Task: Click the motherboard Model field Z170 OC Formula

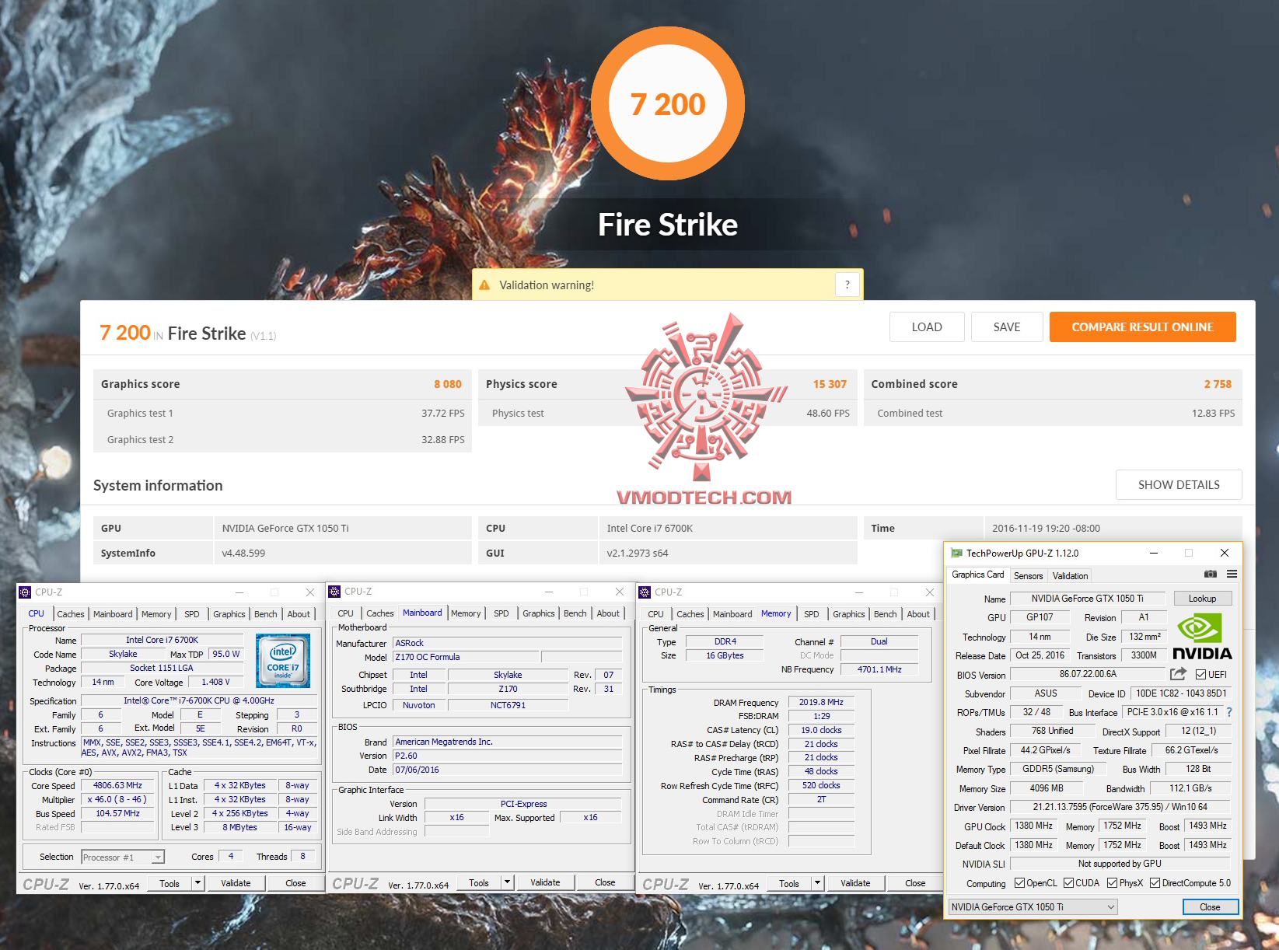Action: [466, 657]
